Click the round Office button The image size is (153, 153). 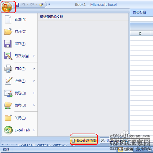(x=7, y=7)
